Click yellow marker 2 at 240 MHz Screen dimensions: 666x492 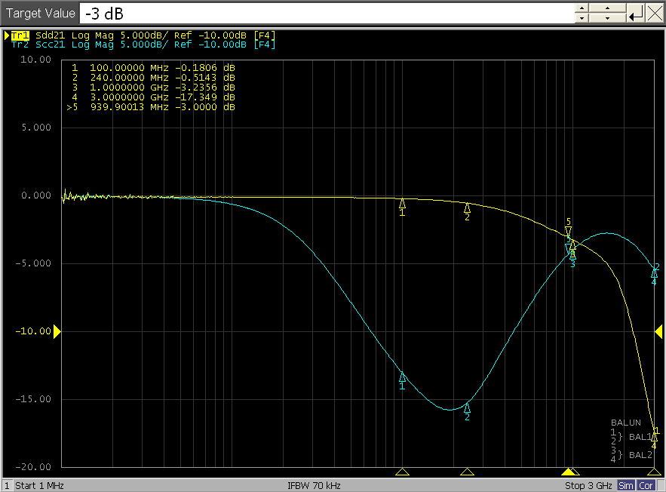(467, 208)
